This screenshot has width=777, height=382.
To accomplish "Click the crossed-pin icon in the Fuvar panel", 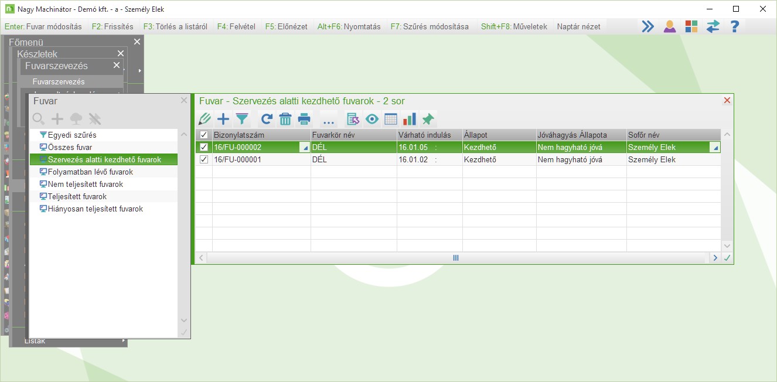I will (x=95, y=119).
